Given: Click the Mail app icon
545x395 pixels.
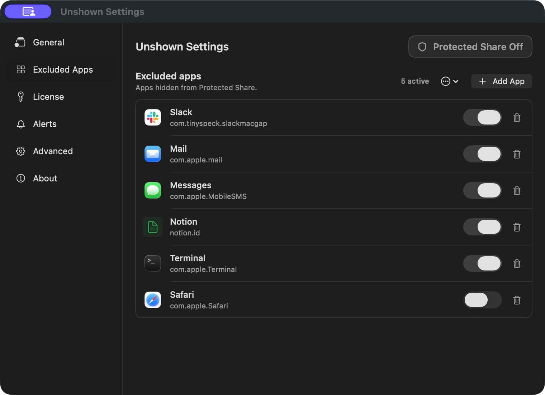Looking at the screenshot, I should [153, 154].
